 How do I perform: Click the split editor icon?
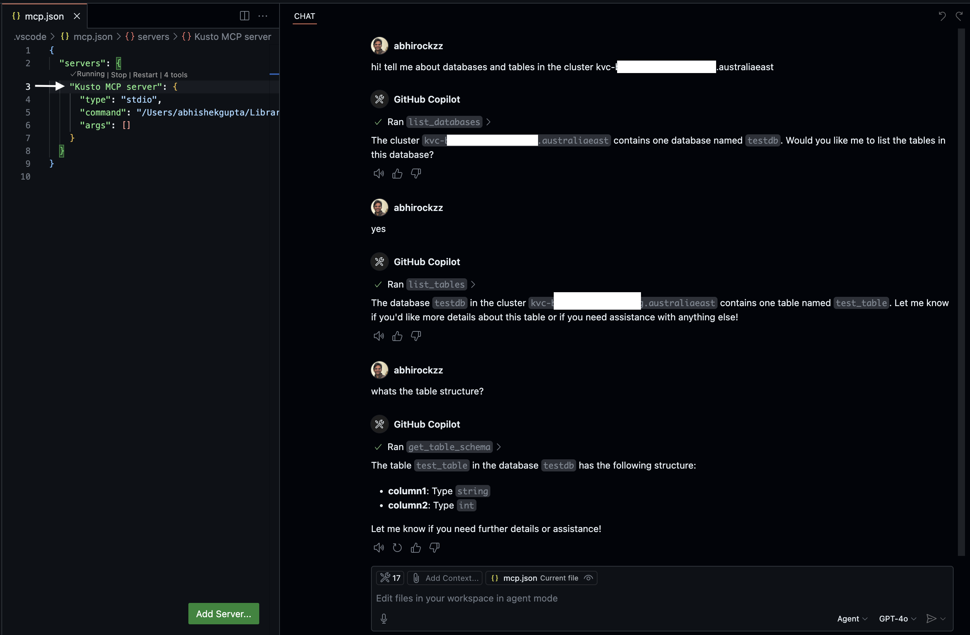245,16
